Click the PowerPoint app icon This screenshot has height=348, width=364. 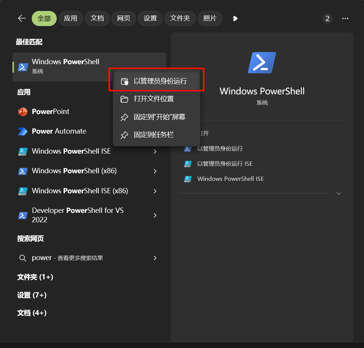(23, 112)
